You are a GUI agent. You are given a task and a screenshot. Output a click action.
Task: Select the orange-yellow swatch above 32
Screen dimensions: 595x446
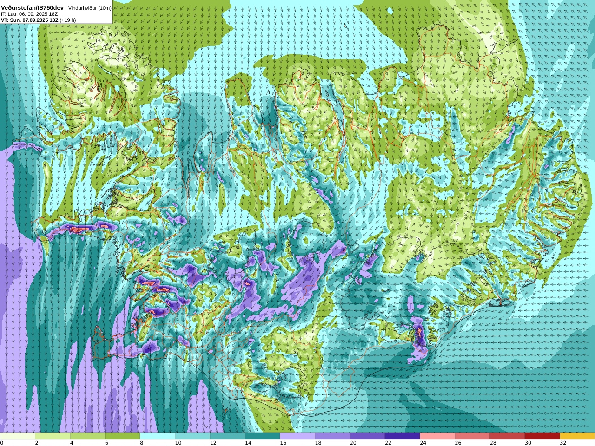(577, 436)
